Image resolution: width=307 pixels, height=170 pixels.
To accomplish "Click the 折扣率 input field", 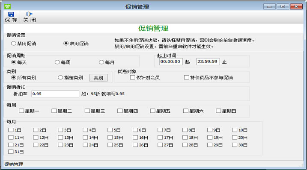I will coord(55,94).
